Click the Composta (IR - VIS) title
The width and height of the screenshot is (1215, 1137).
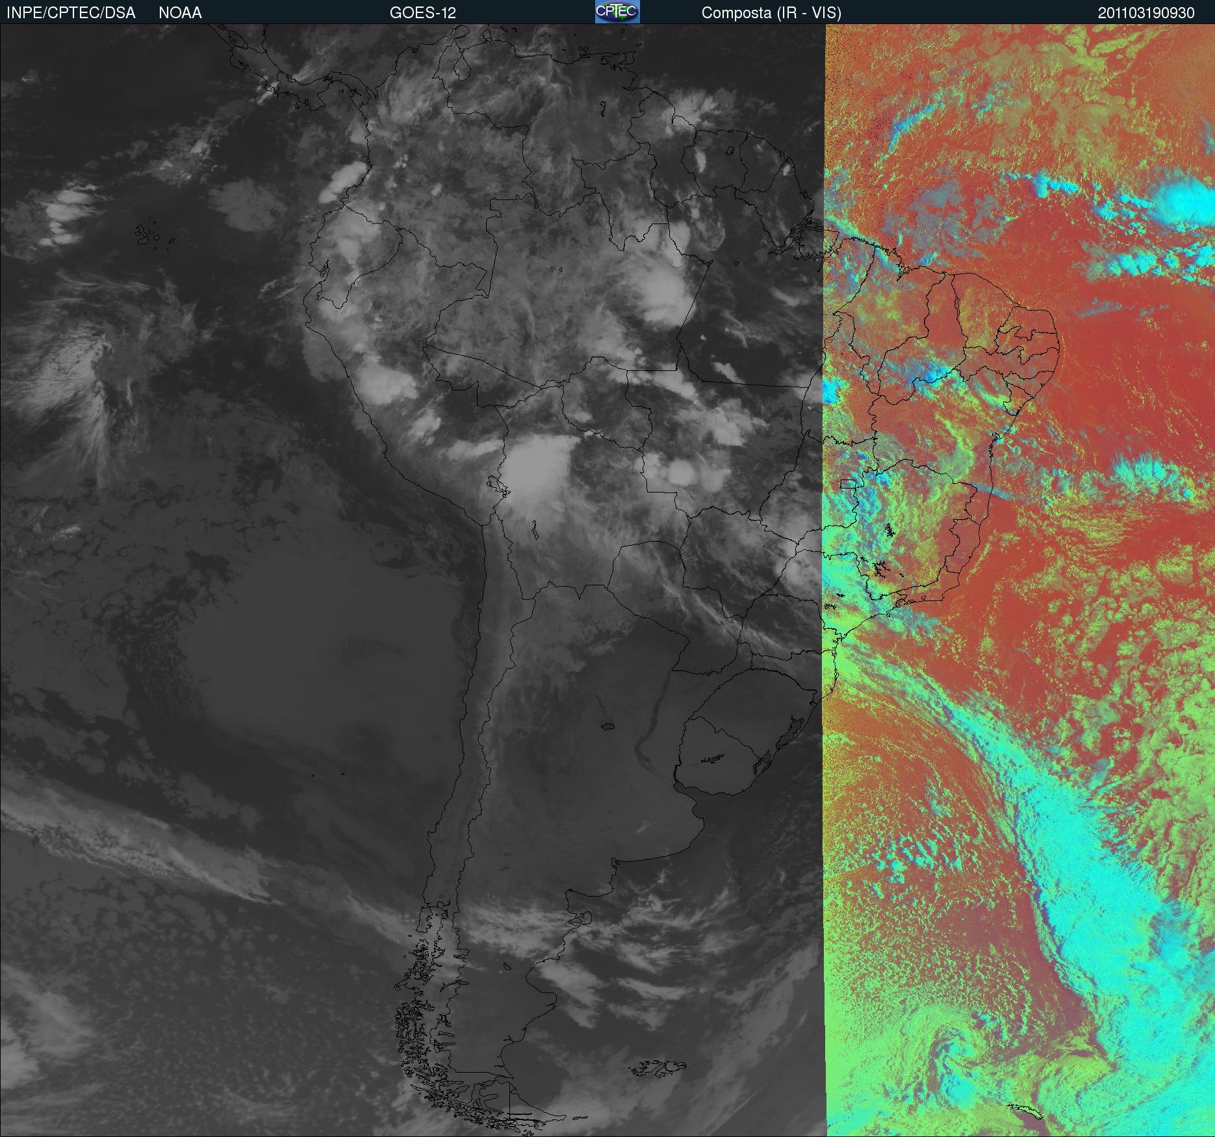771,13
